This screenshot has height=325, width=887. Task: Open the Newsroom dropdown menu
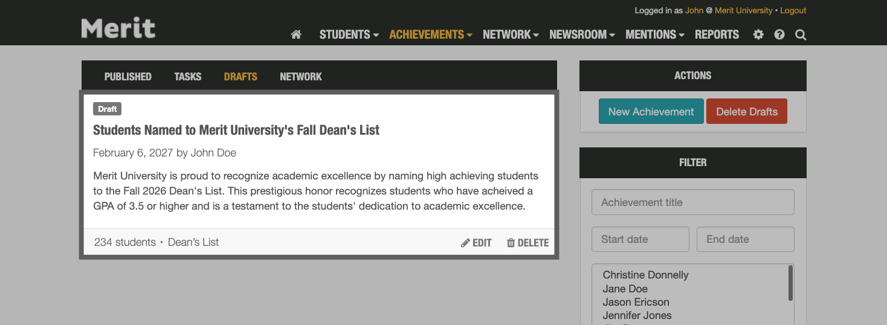[x=581, y=35]
